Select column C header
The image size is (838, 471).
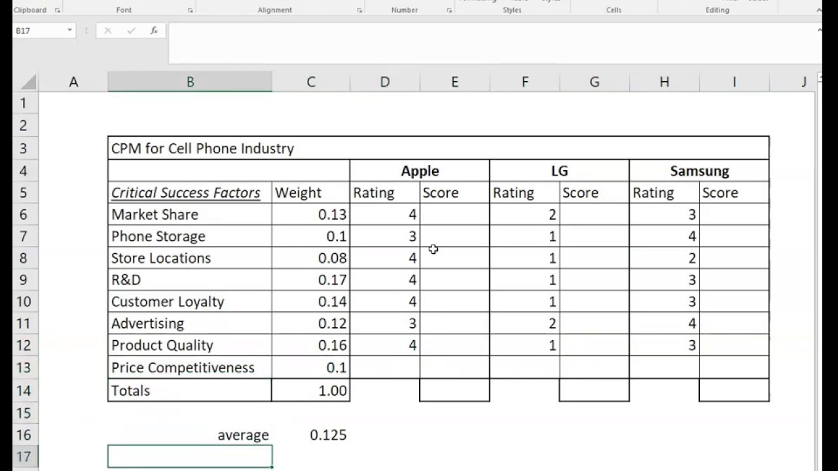pos(311,82)
